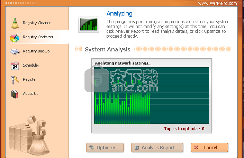This screenshot has height=158, width=244.
Task: Click the Register keys icon
Action: (x=15, y=80)
